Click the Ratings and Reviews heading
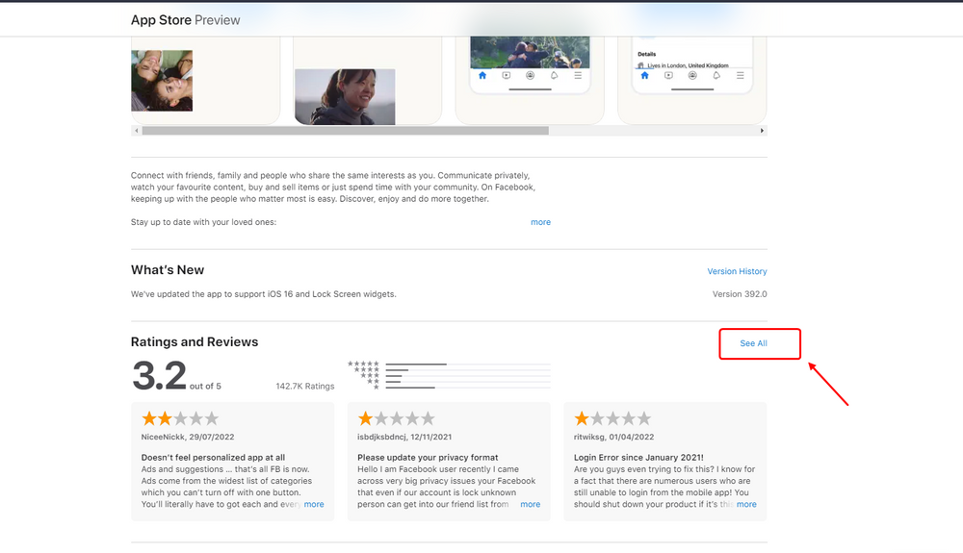The height and width of the screenshot is (553, 963). point(195,342)
